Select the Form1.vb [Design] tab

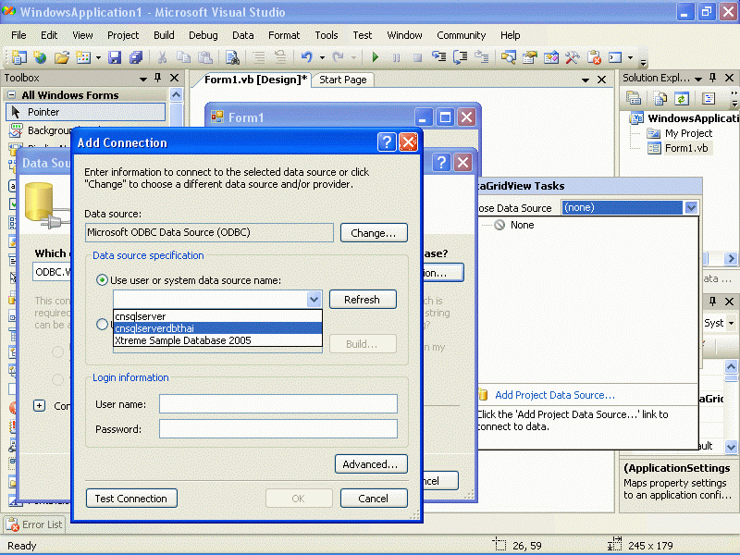tap(256, 80)
